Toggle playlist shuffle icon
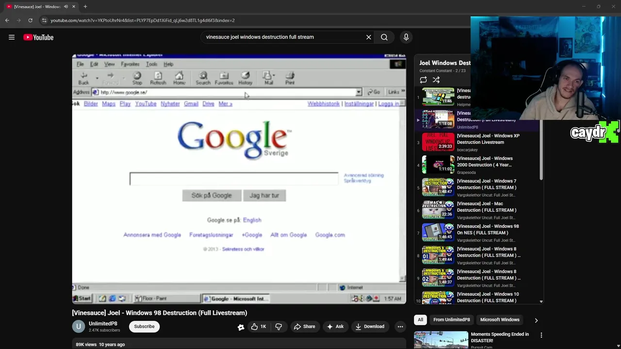621x349 pixels. [x=436, y=80]
